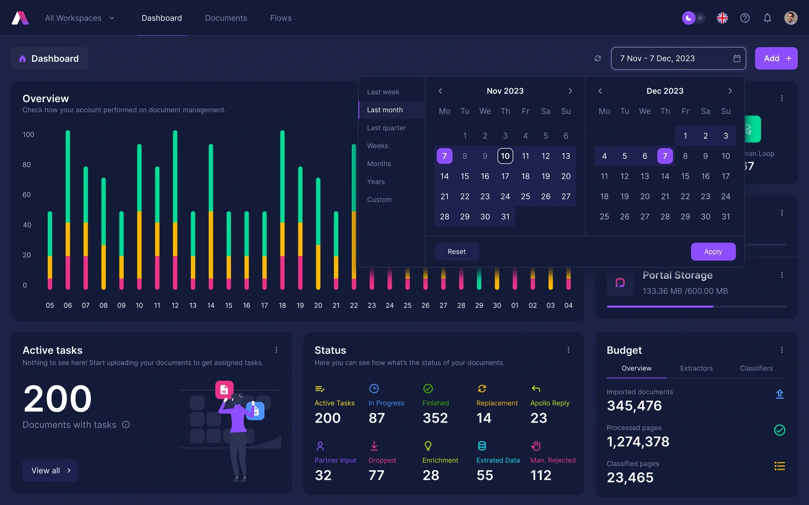Open the Documents tab in top navigation
The image size is (809, 505).
(x=226, y=18)
